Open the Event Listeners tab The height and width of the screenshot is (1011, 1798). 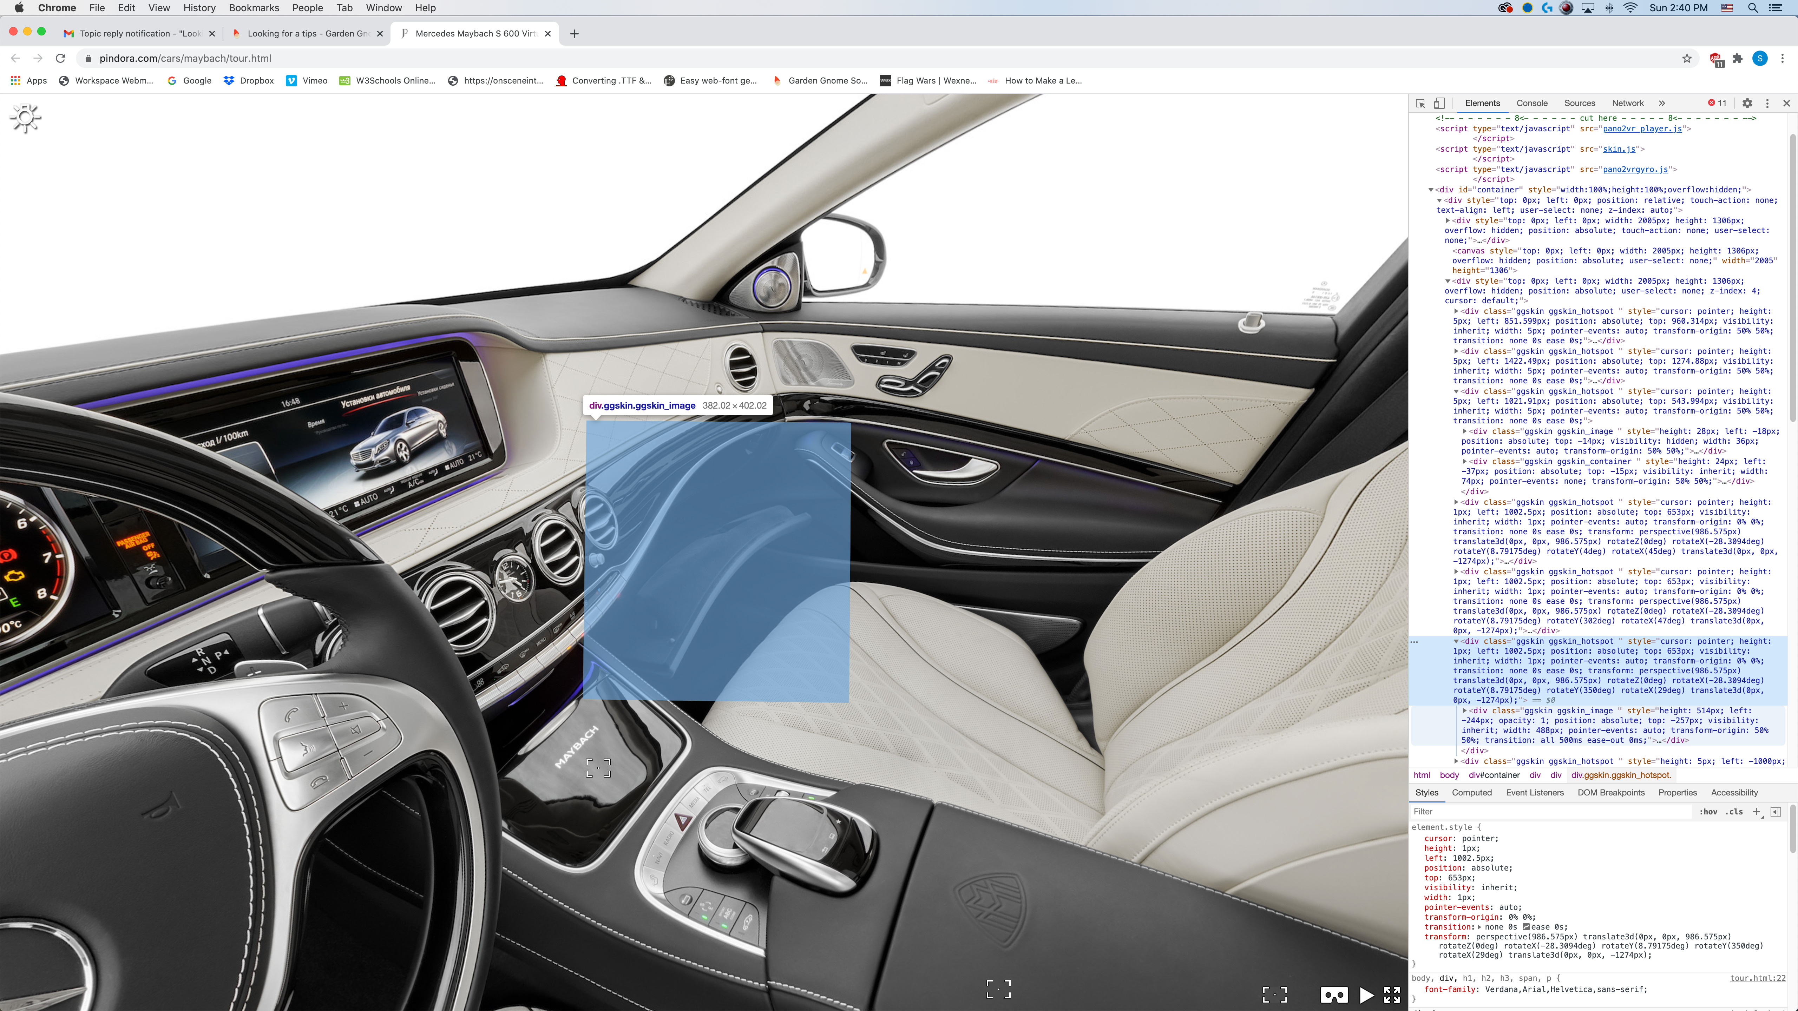click(1535, 793)
